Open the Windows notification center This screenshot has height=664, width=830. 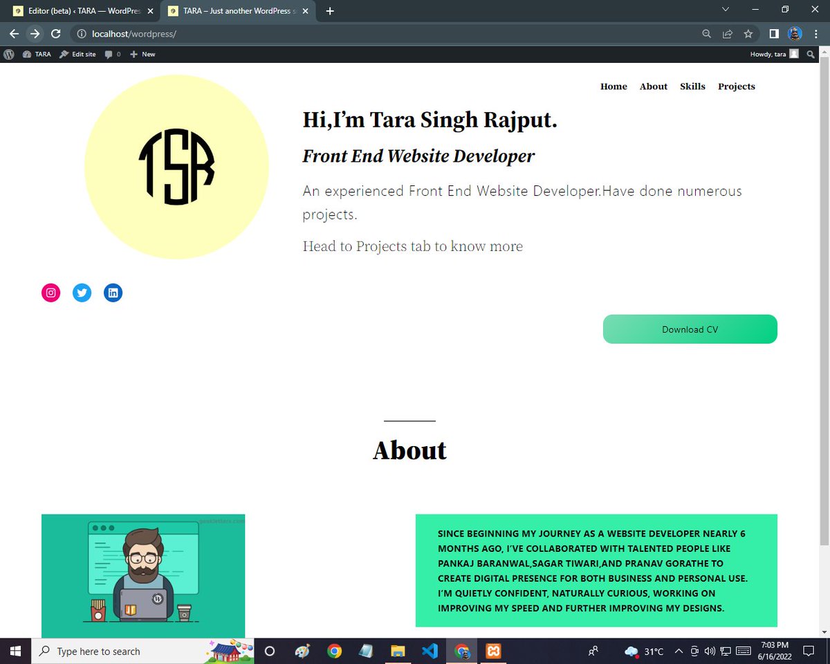click(808, 651)
